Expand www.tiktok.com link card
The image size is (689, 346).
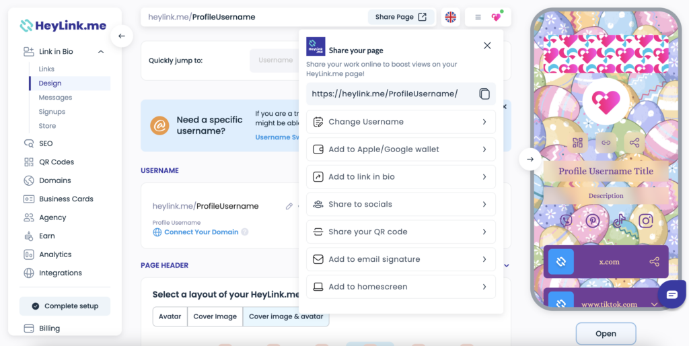point(654,304)
